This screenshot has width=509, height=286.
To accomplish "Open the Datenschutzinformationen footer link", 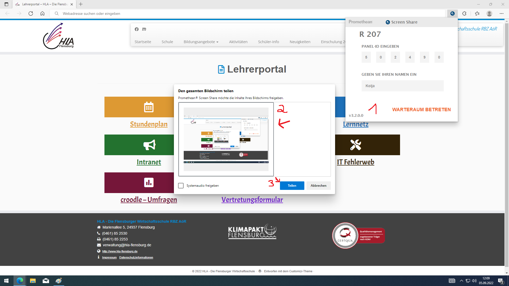I will [136, 257].
